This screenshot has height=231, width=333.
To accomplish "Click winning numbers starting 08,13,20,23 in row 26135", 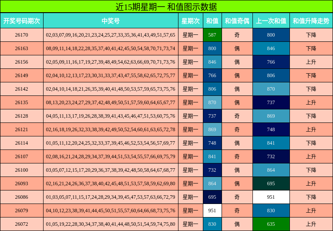I will [x=111, y=102].
